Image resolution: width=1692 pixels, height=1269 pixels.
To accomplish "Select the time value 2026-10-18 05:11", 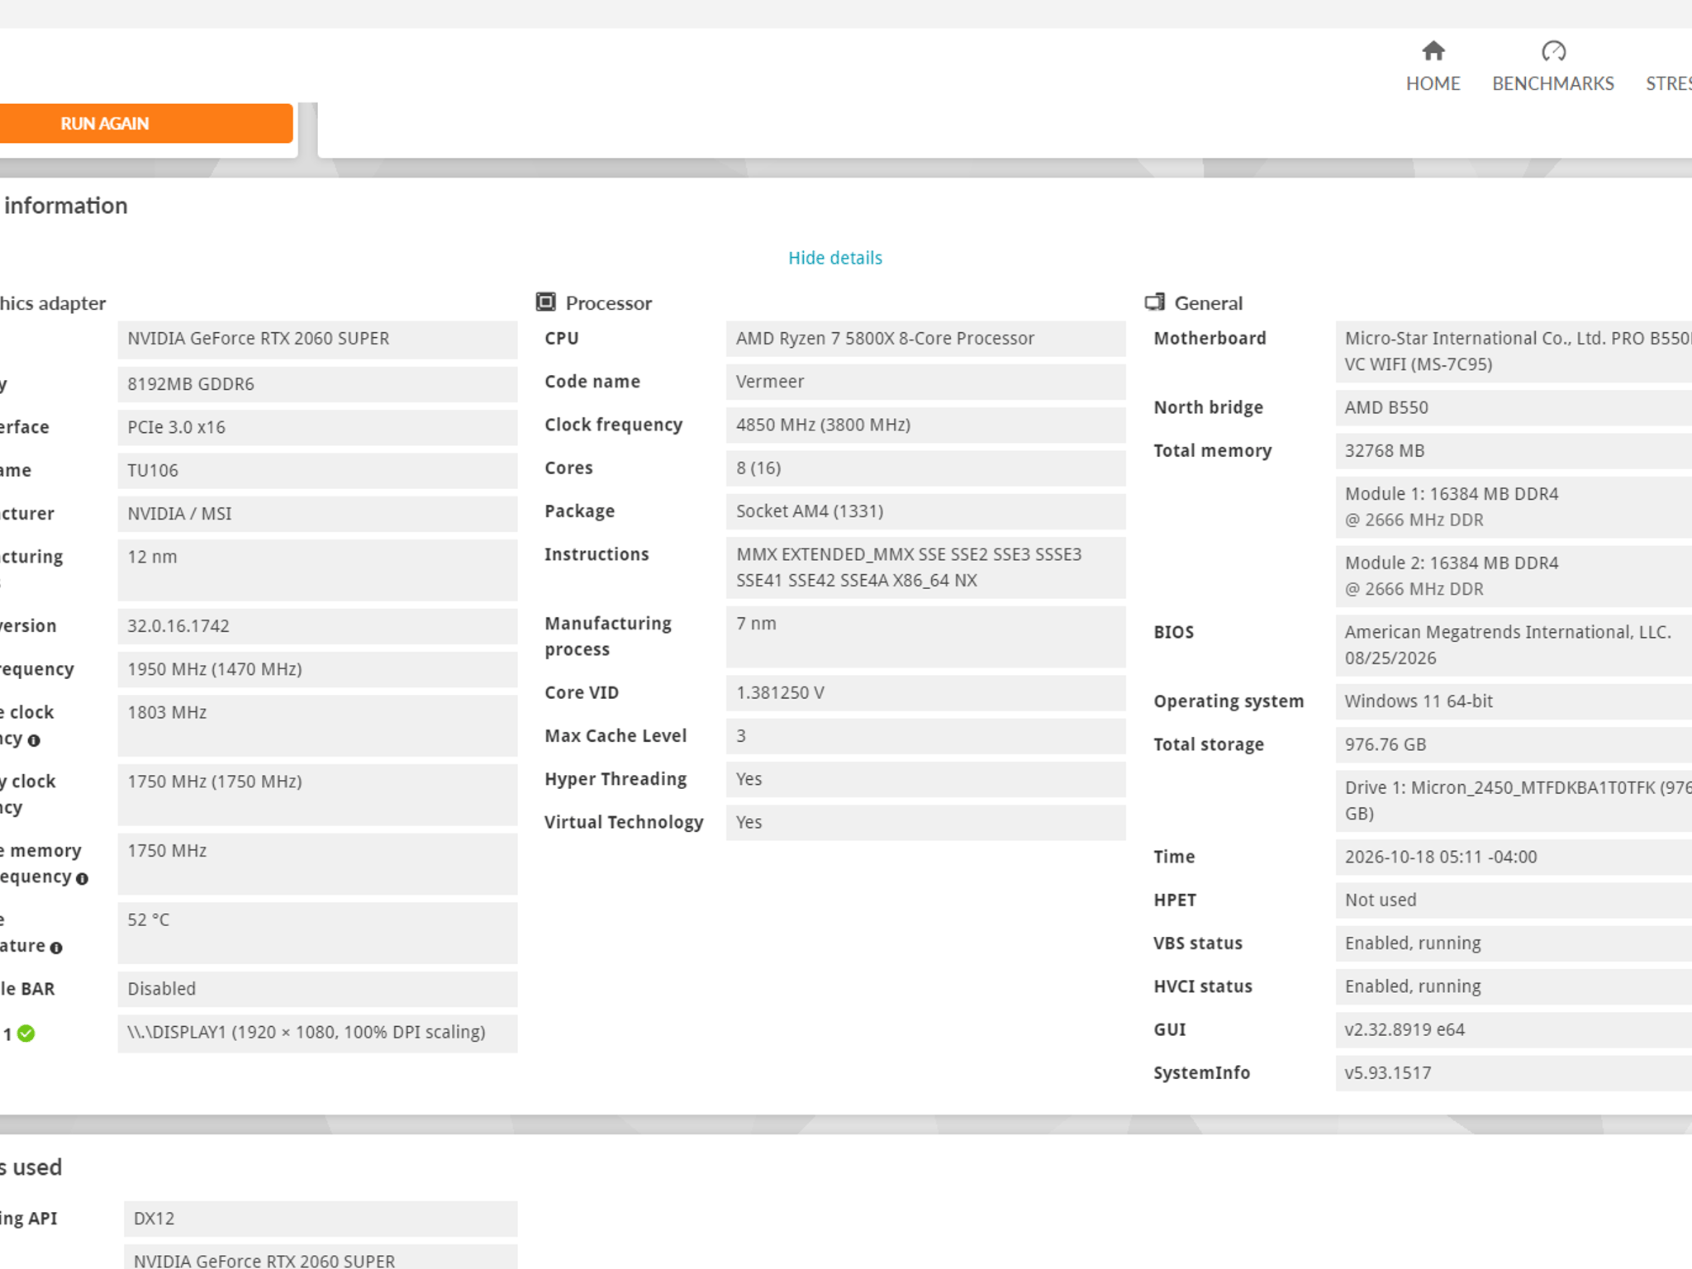I will tap(1514, 857).
